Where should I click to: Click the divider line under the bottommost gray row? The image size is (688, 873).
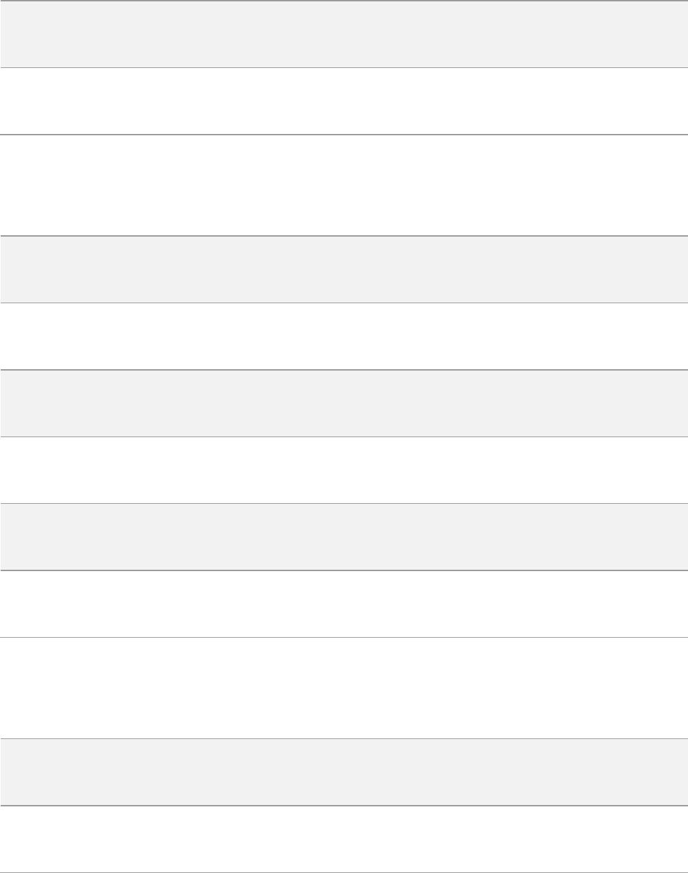(344, 806)
